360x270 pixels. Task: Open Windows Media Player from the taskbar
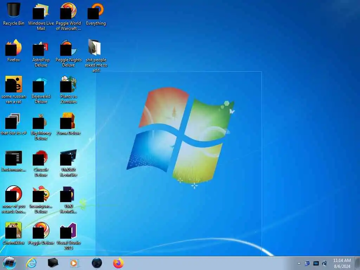74,263
